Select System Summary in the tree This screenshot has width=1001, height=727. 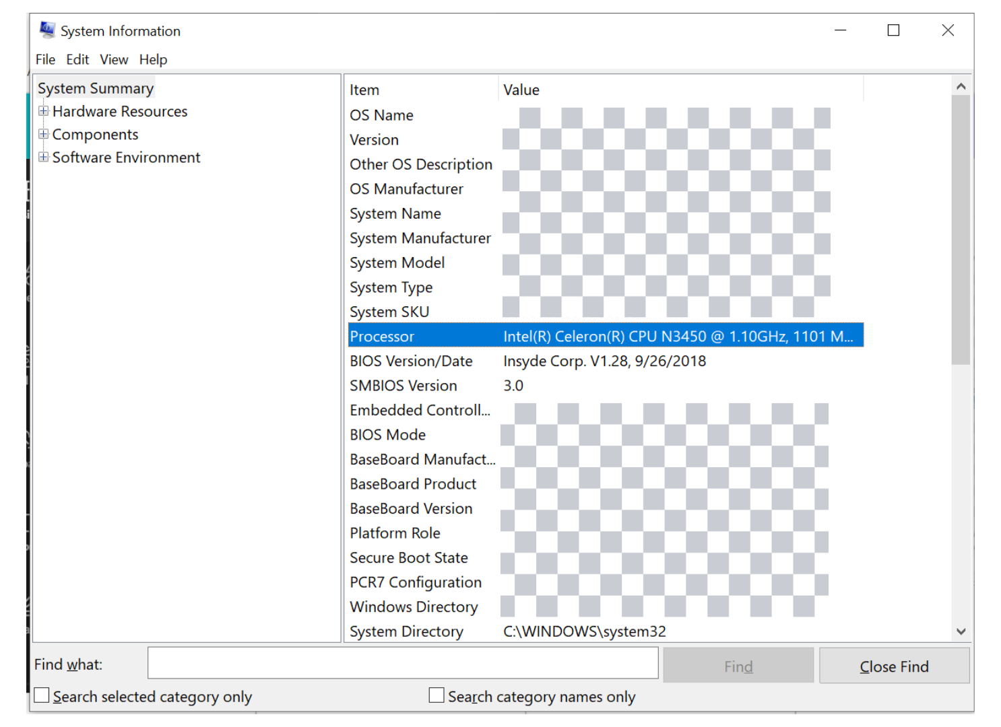click(96, 88)
